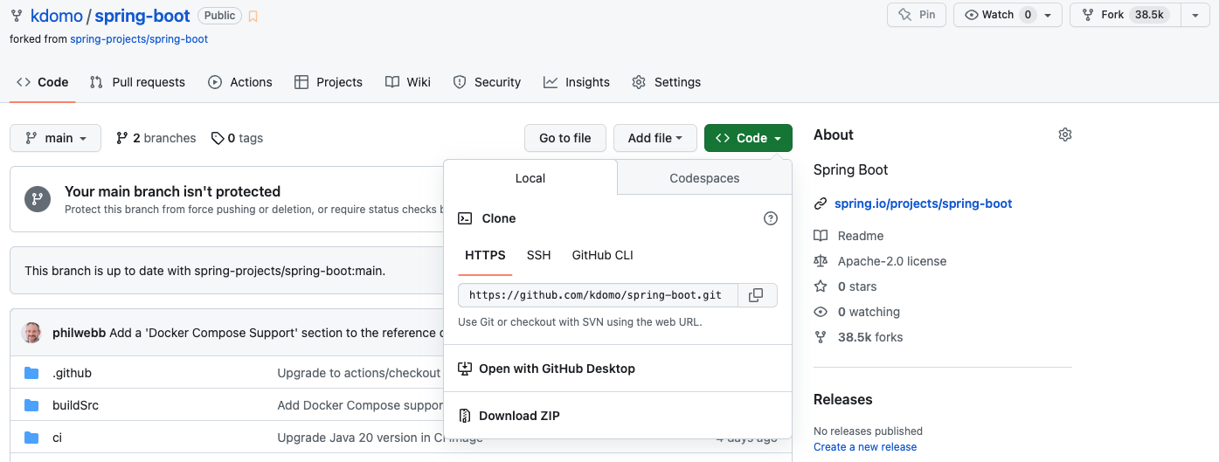The image size is (1219, 462).
Task: Open clone help question mark icon
Action: pos(771,218)
